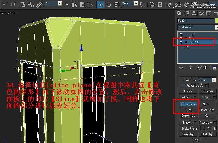
Task: Click the Collapse button
Action: (x=208, y=91)
